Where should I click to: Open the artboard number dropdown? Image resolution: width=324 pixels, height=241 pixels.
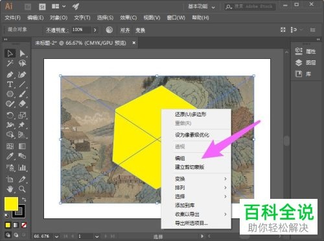[x=97, y=236]
